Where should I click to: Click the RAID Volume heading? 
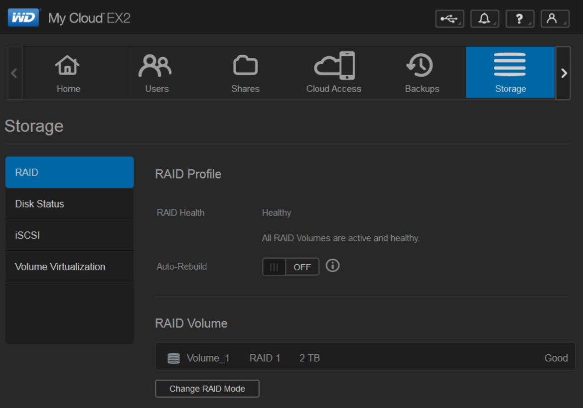pyautogui.click(x=191, y=323)
